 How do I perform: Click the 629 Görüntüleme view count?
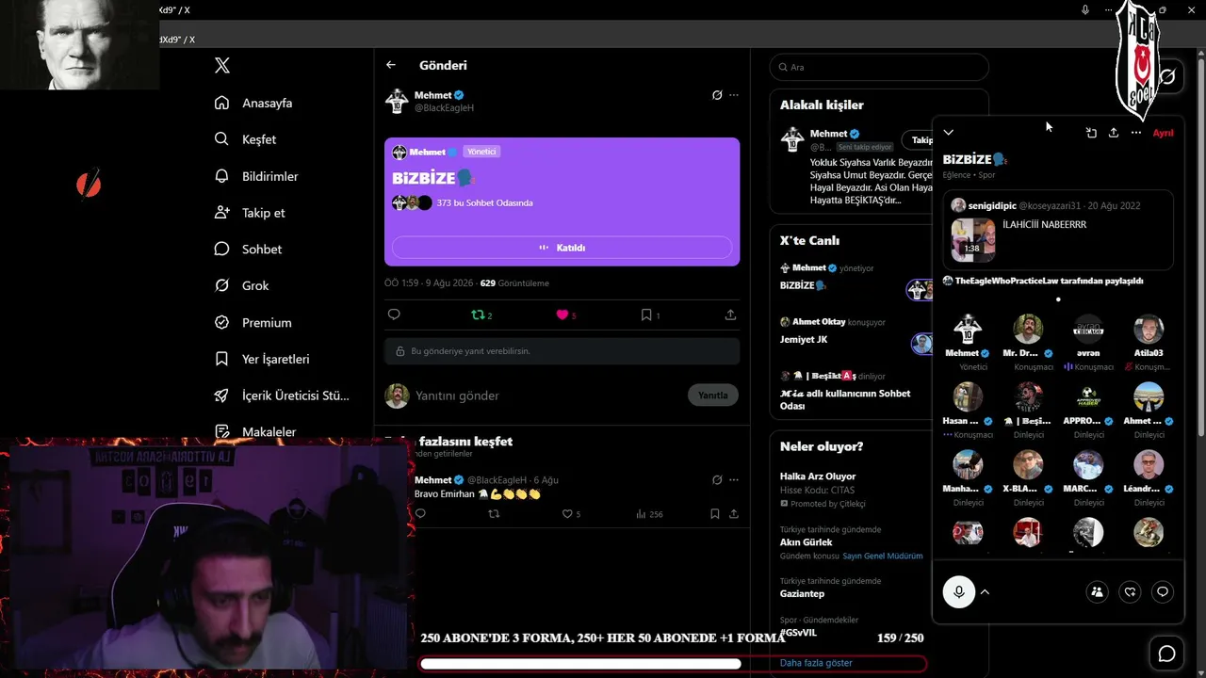[x=514, y=282]
